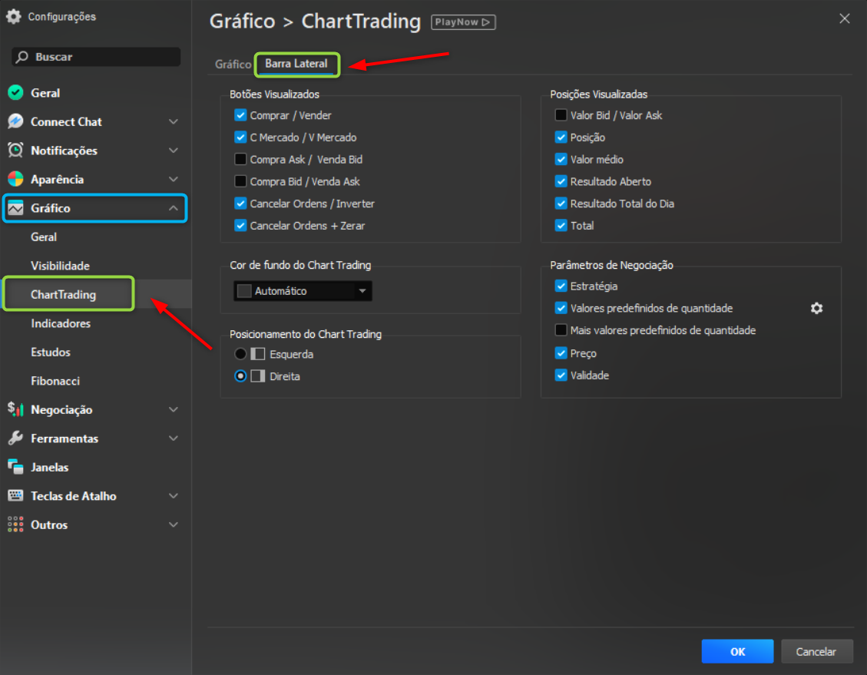Select the Esquerda positioning radio button
Viewport: 867px width, 675px height.
(x=240, y=354)
